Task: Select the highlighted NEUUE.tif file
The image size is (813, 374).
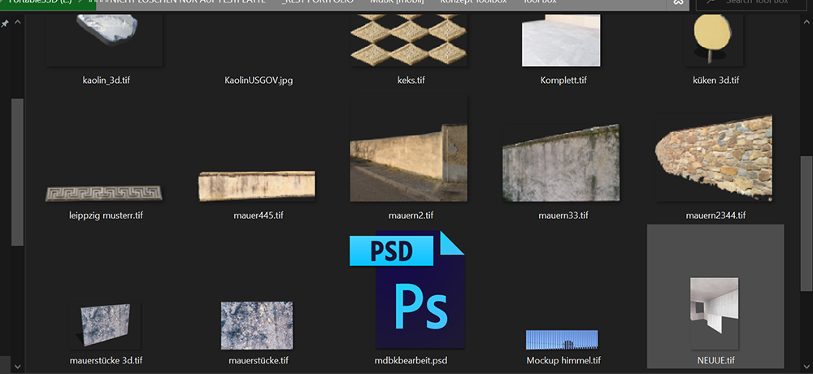Action: (x=715, y=313)
